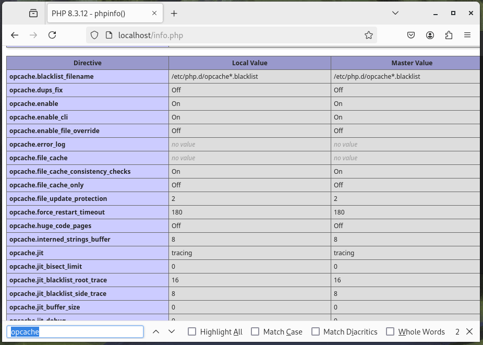483x345 pixels.
Task: Enable the Highlight All checkbox
Action: tap(192, 331)
